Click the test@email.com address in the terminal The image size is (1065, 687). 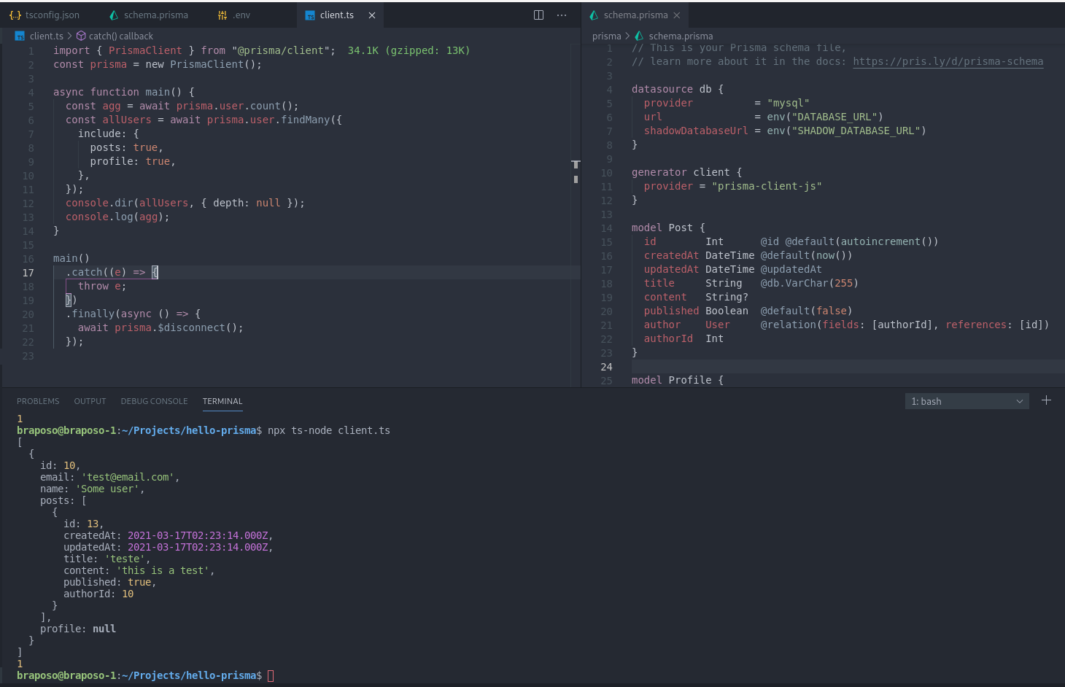coord(128,477)
